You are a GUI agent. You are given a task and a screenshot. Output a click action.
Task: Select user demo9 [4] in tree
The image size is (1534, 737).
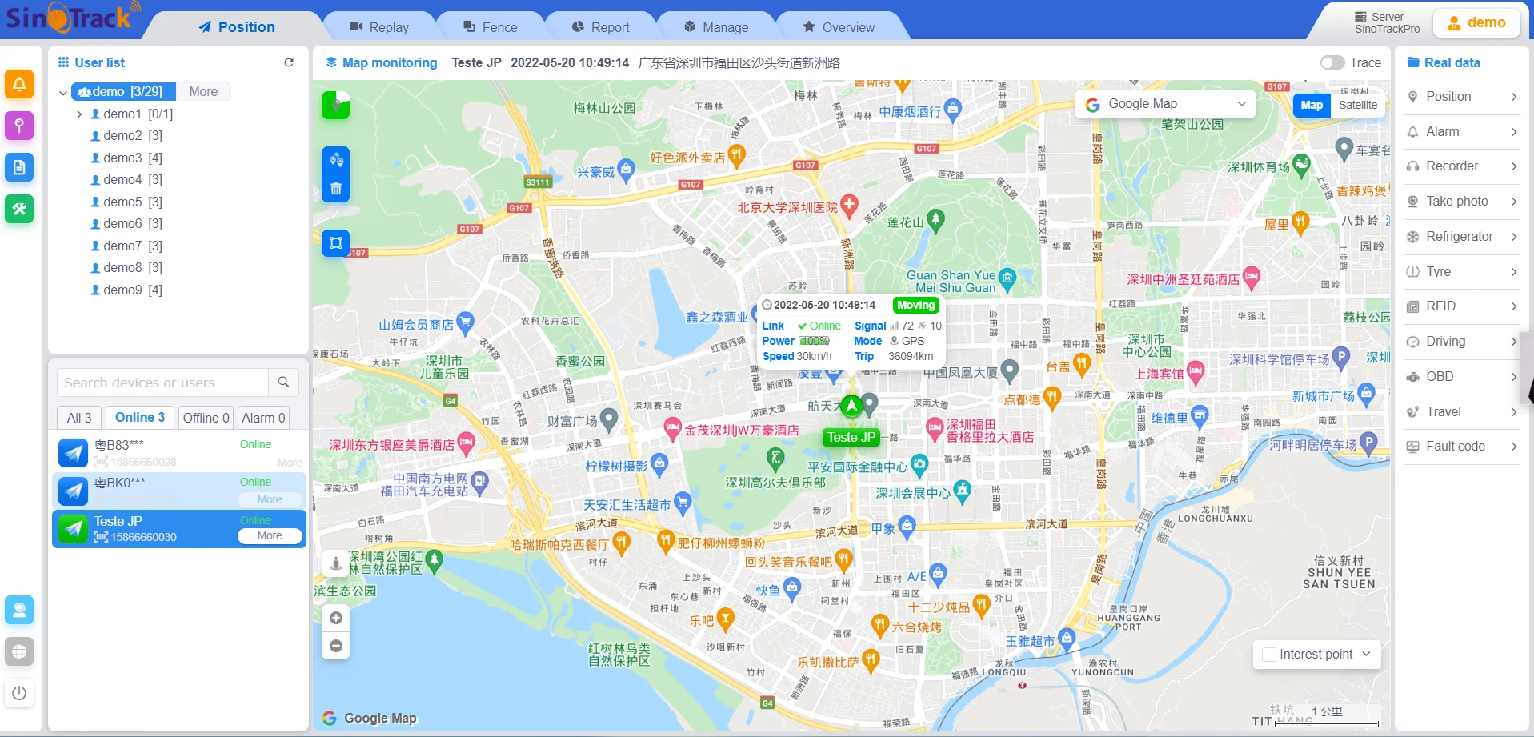pyautogui.click(x=126, y=290)
